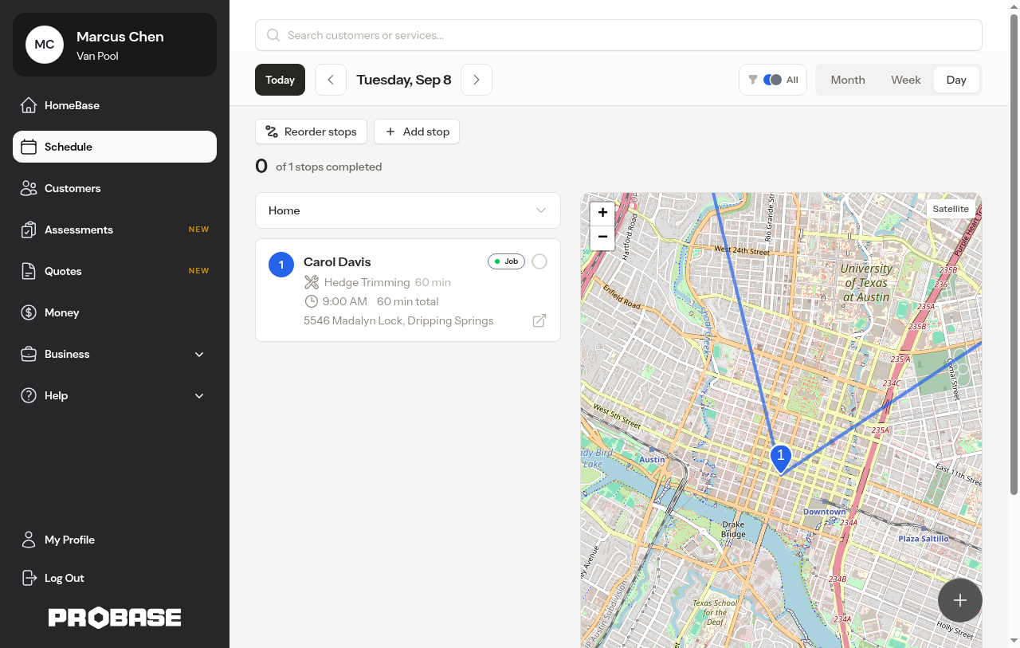The height and width of the screenshot is (648, 1020).
Task: Switch to Day view
Action: tap(956, 80)
